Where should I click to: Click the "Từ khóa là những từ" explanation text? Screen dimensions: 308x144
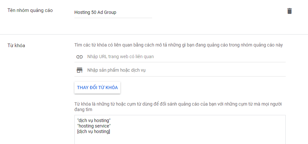(178, 104)
